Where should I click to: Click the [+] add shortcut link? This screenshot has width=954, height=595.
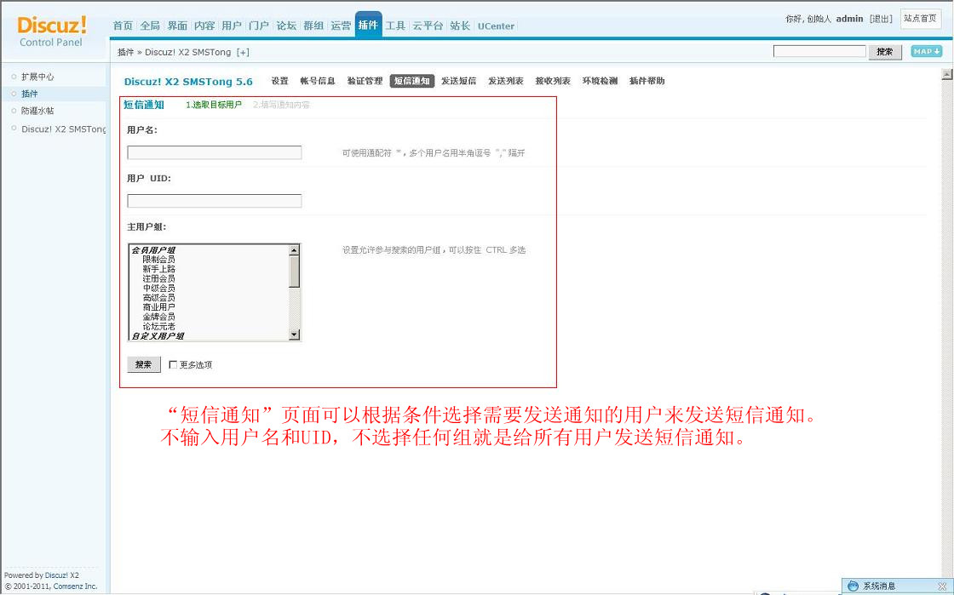243,52
